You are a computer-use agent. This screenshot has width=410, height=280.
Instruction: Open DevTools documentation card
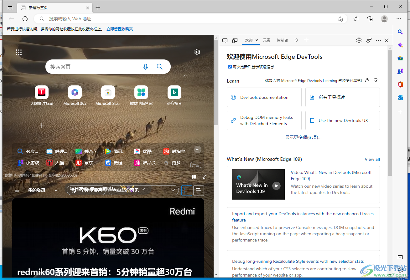pyautogui.click(x=264, y=97)
